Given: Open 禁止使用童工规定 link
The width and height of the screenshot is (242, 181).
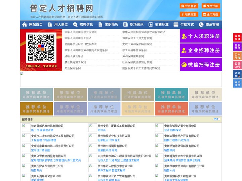Looking at the screenshot, I should tap(75, 62).
